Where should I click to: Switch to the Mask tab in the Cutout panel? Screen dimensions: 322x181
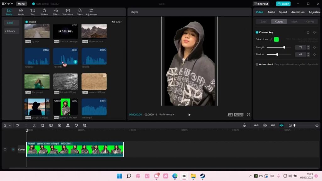[x=294, y=22]
